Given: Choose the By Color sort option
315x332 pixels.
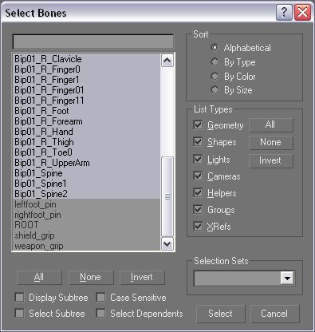Looking at the screenshot, I should point(215,77).
